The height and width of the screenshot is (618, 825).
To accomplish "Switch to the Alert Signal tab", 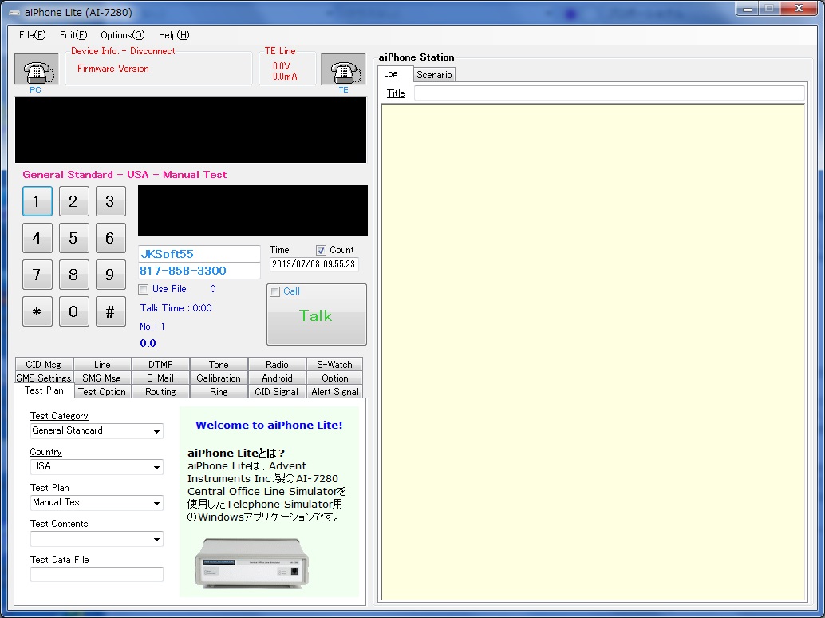I will pyautogui.click(x=334, y=392).
